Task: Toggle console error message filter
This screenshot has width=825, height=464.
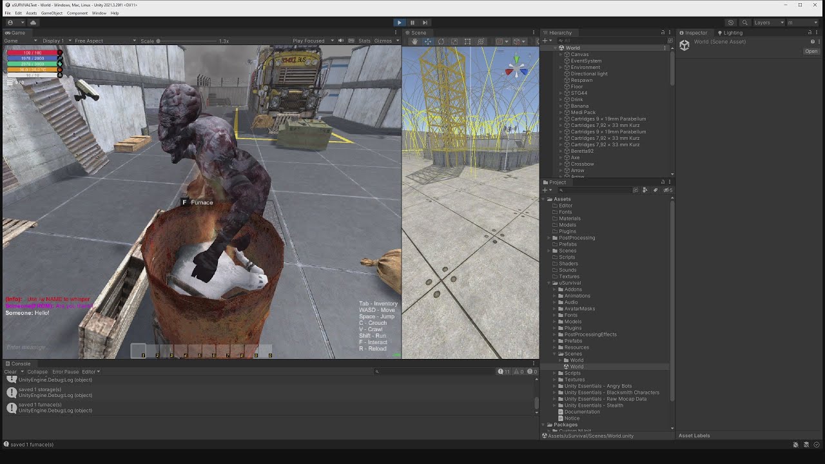Action: click(x=532, y=372)
